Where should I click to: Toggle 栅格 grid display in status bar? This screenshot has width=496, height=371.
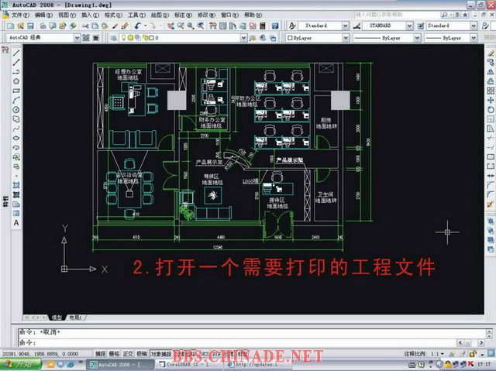[x=114, y=354]
